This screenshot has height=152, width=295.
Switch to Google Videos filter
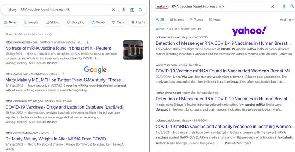53,22
